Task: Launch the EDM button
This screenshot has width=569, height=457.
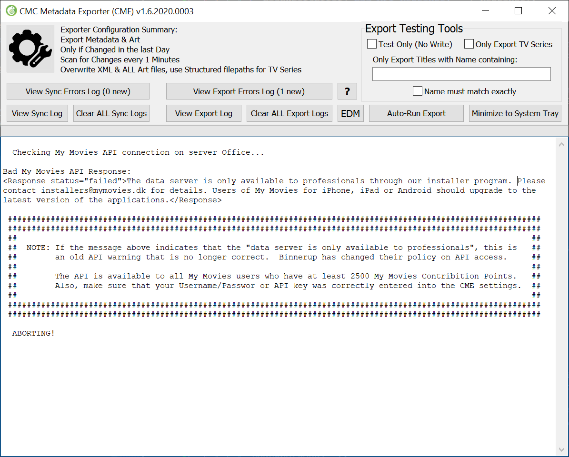Action: tap(350, 113)
